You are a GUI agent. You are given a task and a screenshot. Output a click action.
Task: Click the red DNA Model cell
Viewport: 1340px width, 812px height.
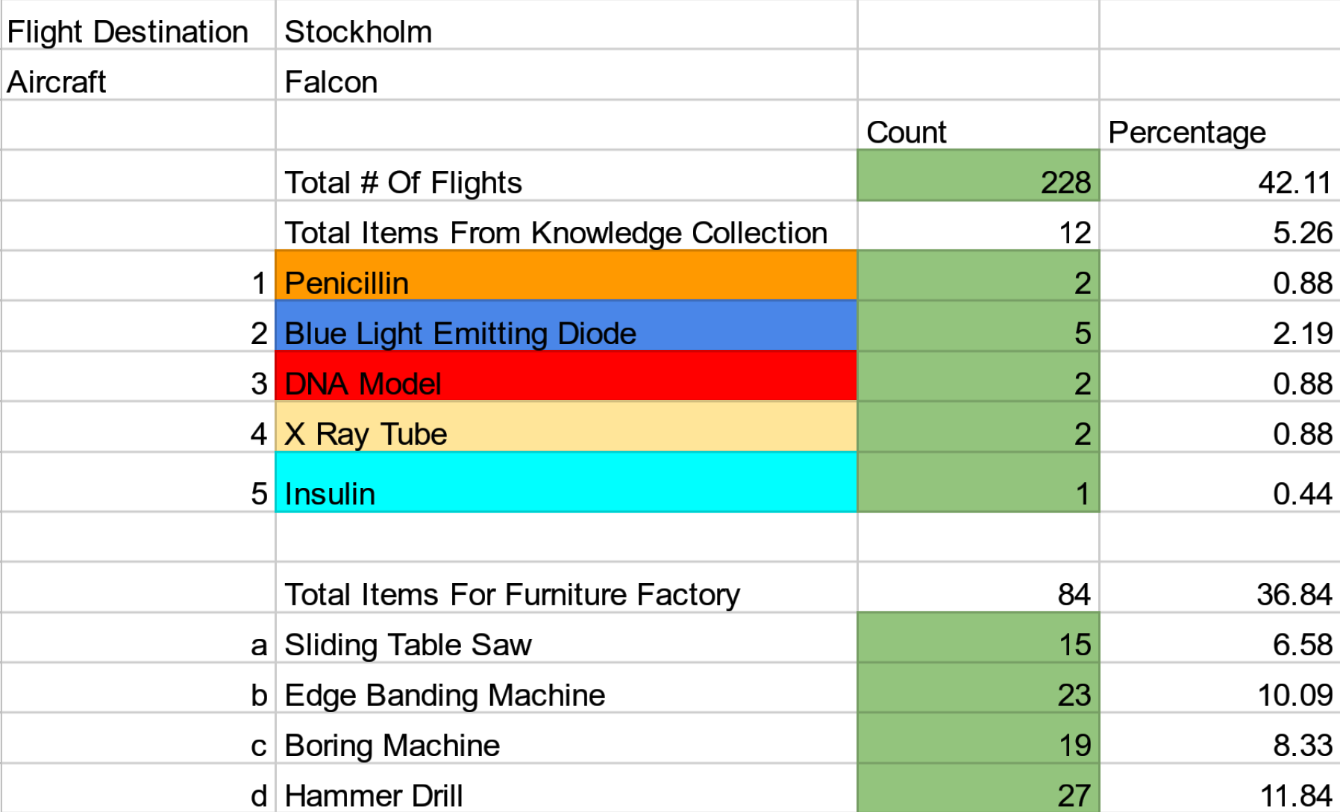566,383
